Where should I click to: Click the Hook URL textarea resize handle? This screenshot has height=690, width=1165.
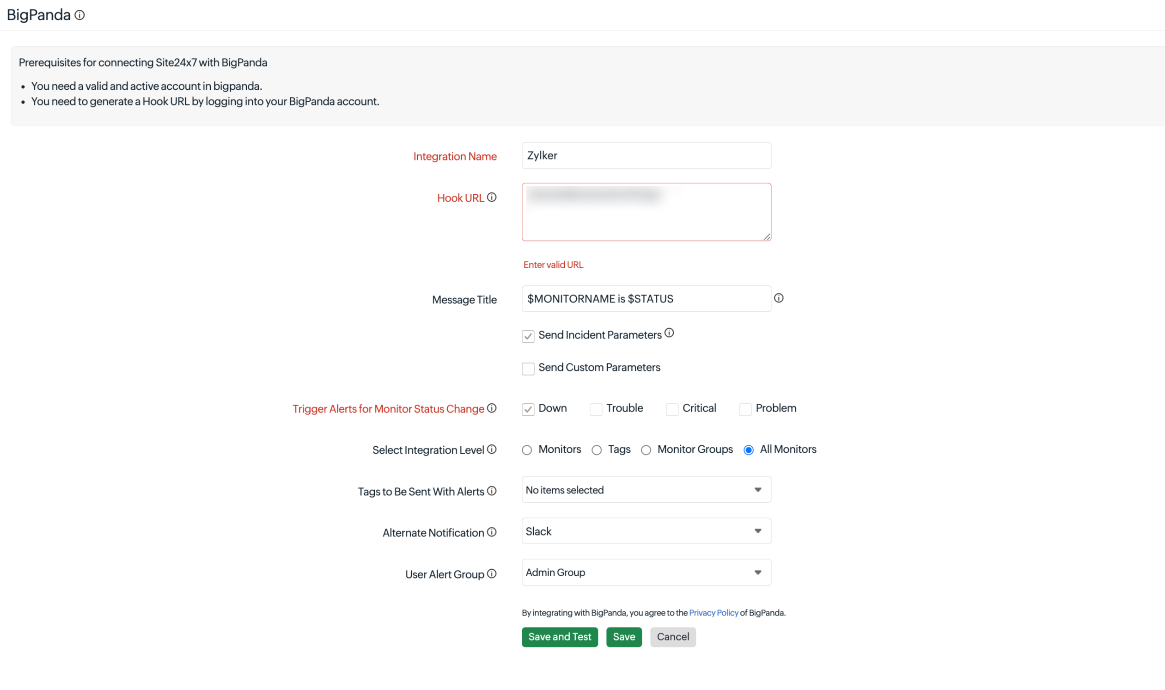(767, 237)
